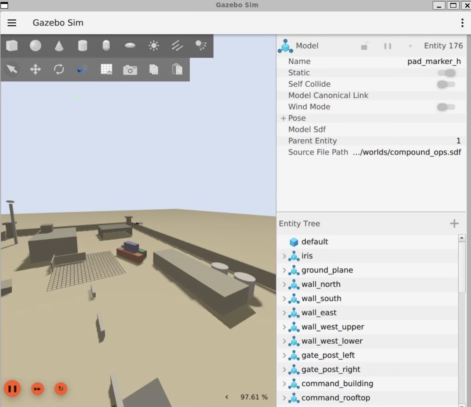
Task: Expand the iris tree node
Action: (x=284, y=256)
